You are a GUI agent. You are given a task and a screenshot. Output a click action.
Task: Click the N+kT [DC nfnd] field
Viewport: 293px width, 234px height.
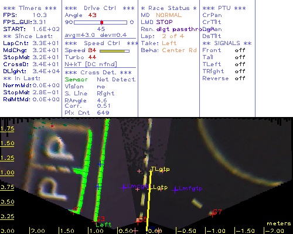[91, 64]
